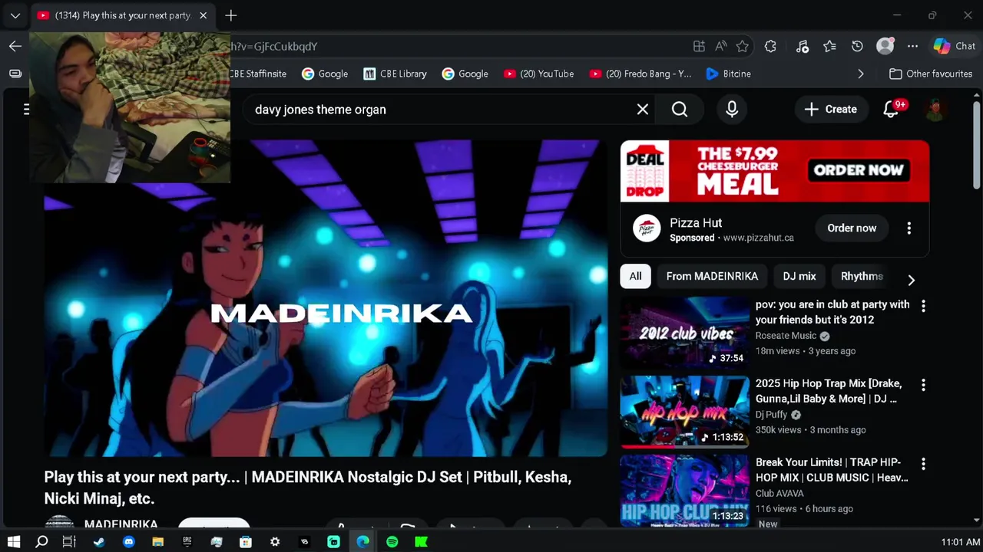Open the Fredo Bang bookmark

click(x=640, y=74)
